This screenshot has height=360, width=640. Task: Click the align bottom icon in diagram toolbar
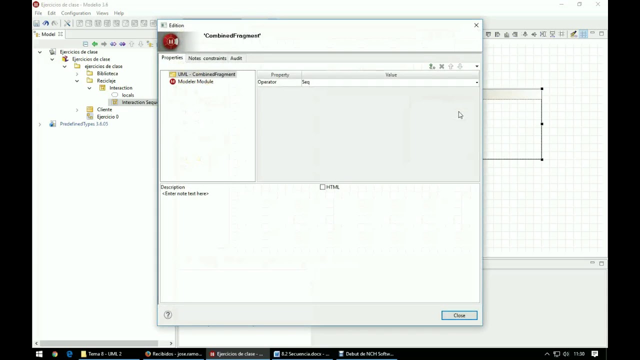(x=506, y=34)
